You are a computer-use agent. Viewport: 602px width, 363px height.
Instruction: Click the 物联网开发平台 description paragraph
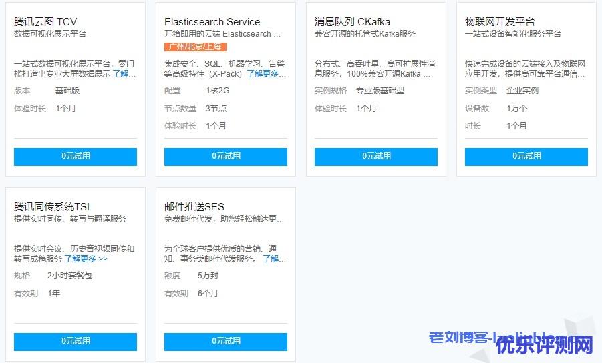(x=525, y=69)
